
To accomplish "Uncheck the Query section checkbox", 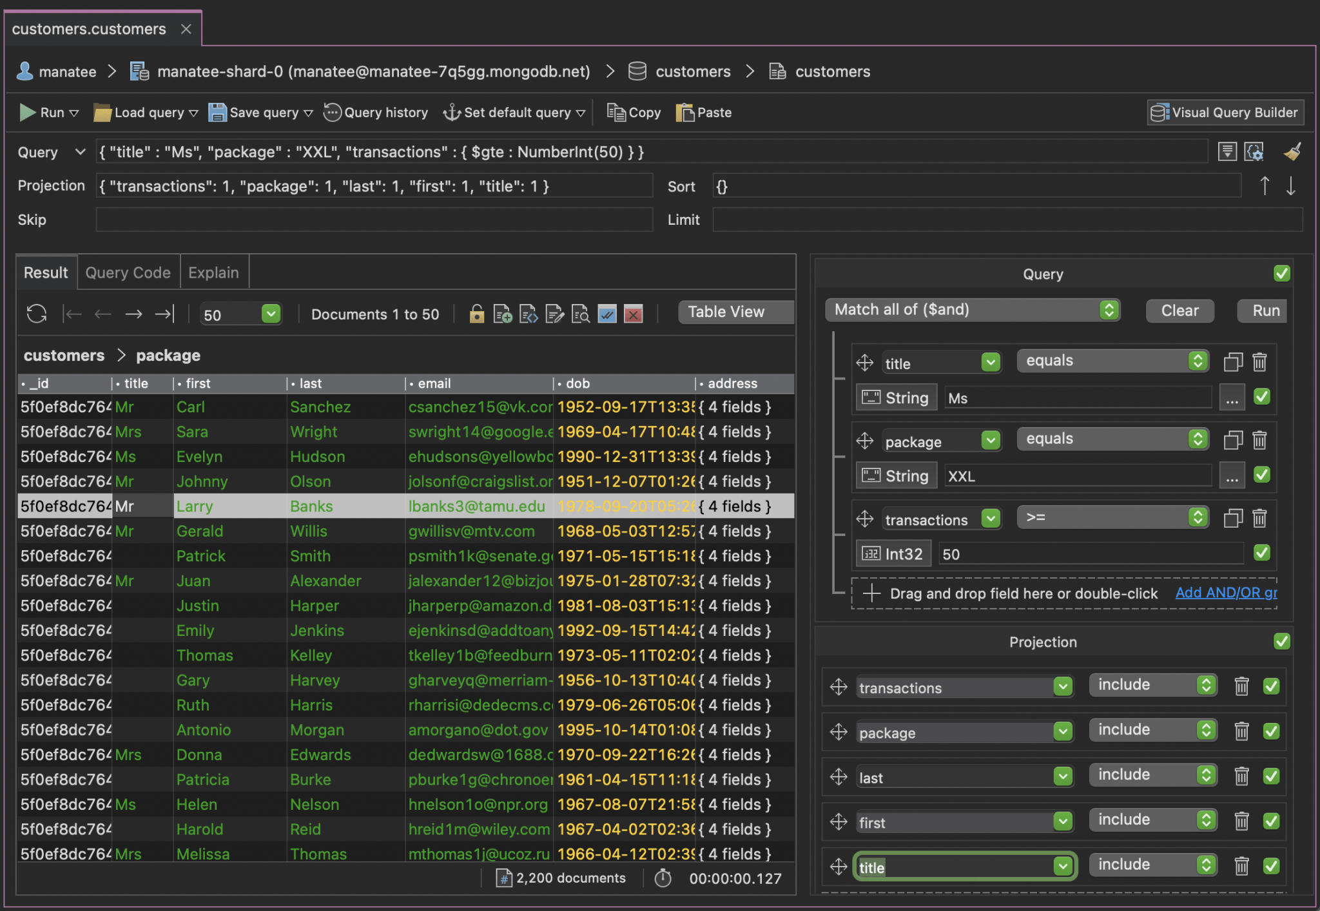I will point(1281,274).
